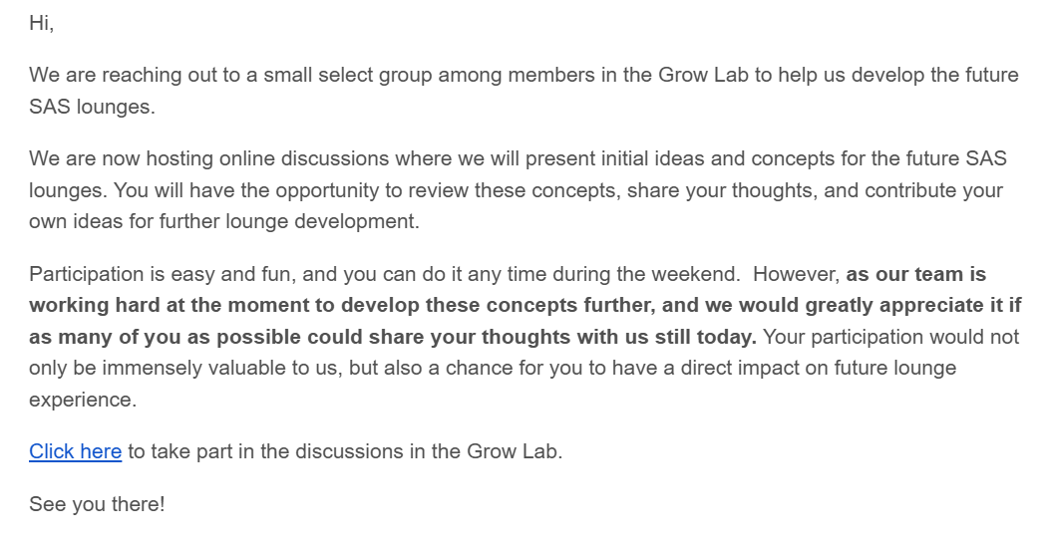This screenshot has height=548, width=1048.
Task: Click the "See you there!" closing line
Action: 97,504
